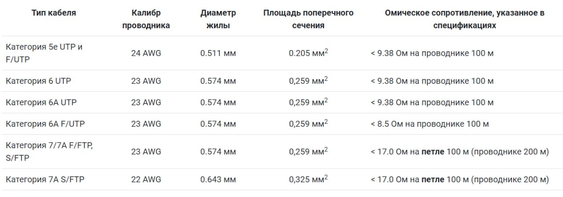The height and width of the screenshot is (197, 563).
Task: Select the 'Категория 6 UTP' row label
Action: [x=38, y=81]
